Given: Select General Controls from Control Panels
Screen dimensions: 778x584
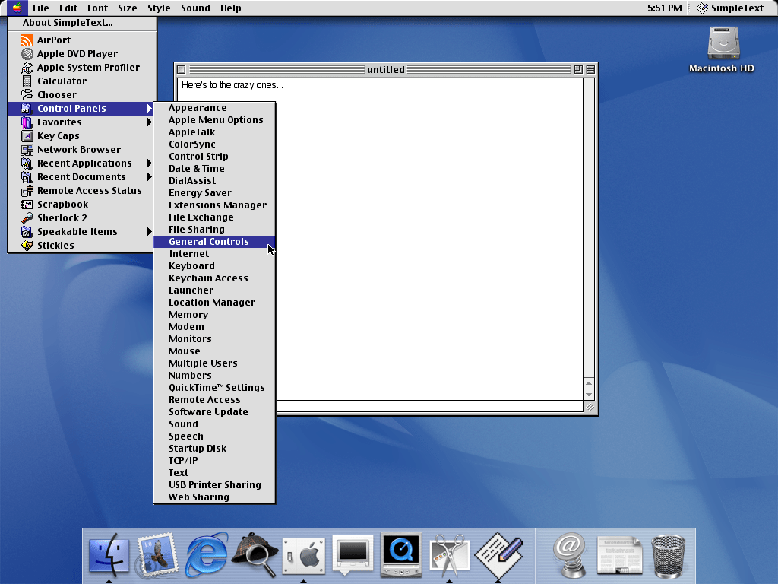Looking at the screenshot, I should tap(209, 242).
